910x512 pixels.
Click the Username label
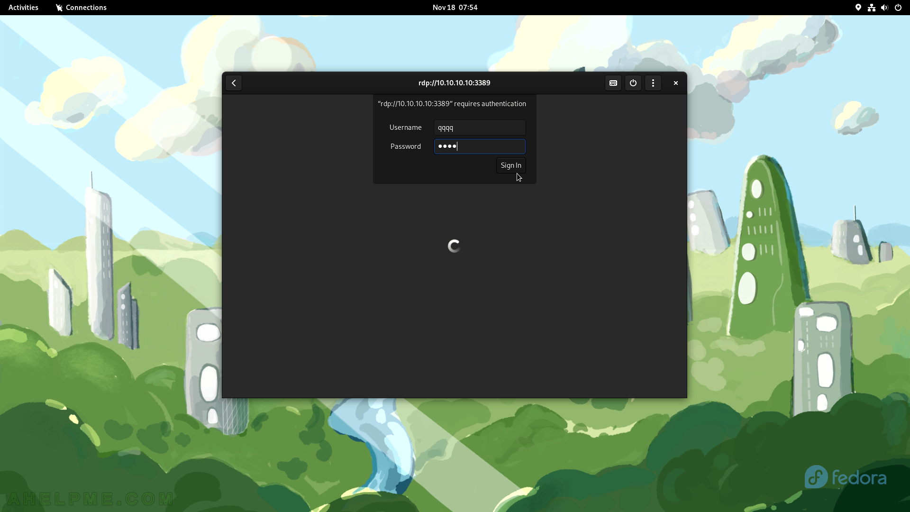click(405, 128)
